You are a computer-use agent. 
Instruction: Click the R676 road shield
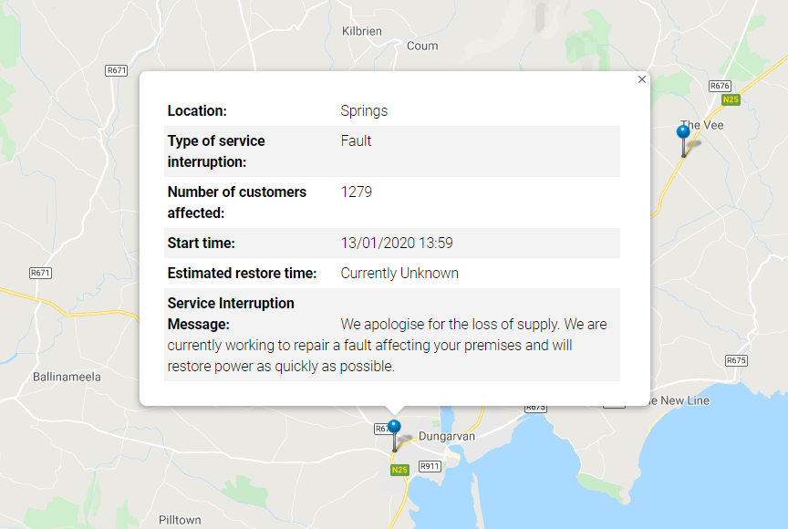720,86
